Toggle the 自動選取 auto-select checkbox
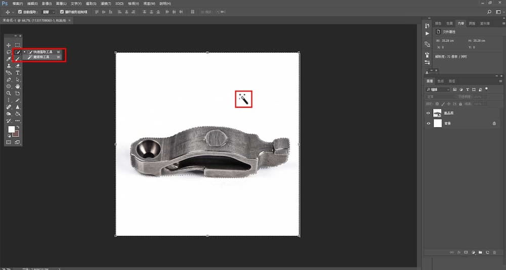Image resolution: width=506 pixels, height=270 pixels. pyautogui.click(x=20, y=12)
